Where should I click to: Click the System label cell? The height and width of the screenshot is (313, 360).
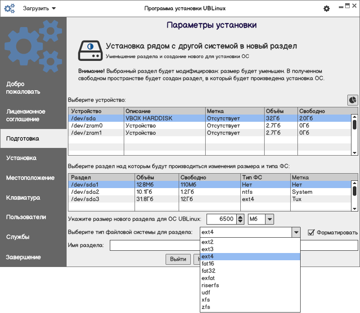(320, 192)
